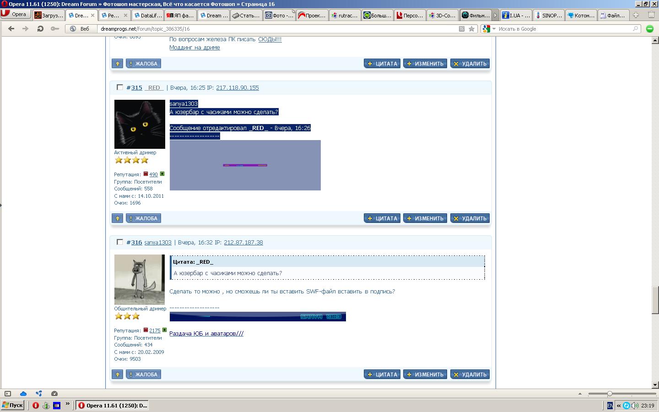Close the Ре... tab
Viewport: 659px width, 412px height.
click(126, 15)
